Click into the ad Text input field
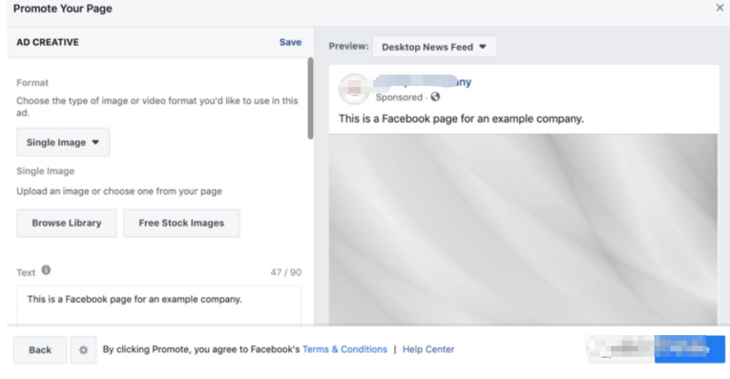The width and height of the screenshot is (730, 379). (159, 305)
